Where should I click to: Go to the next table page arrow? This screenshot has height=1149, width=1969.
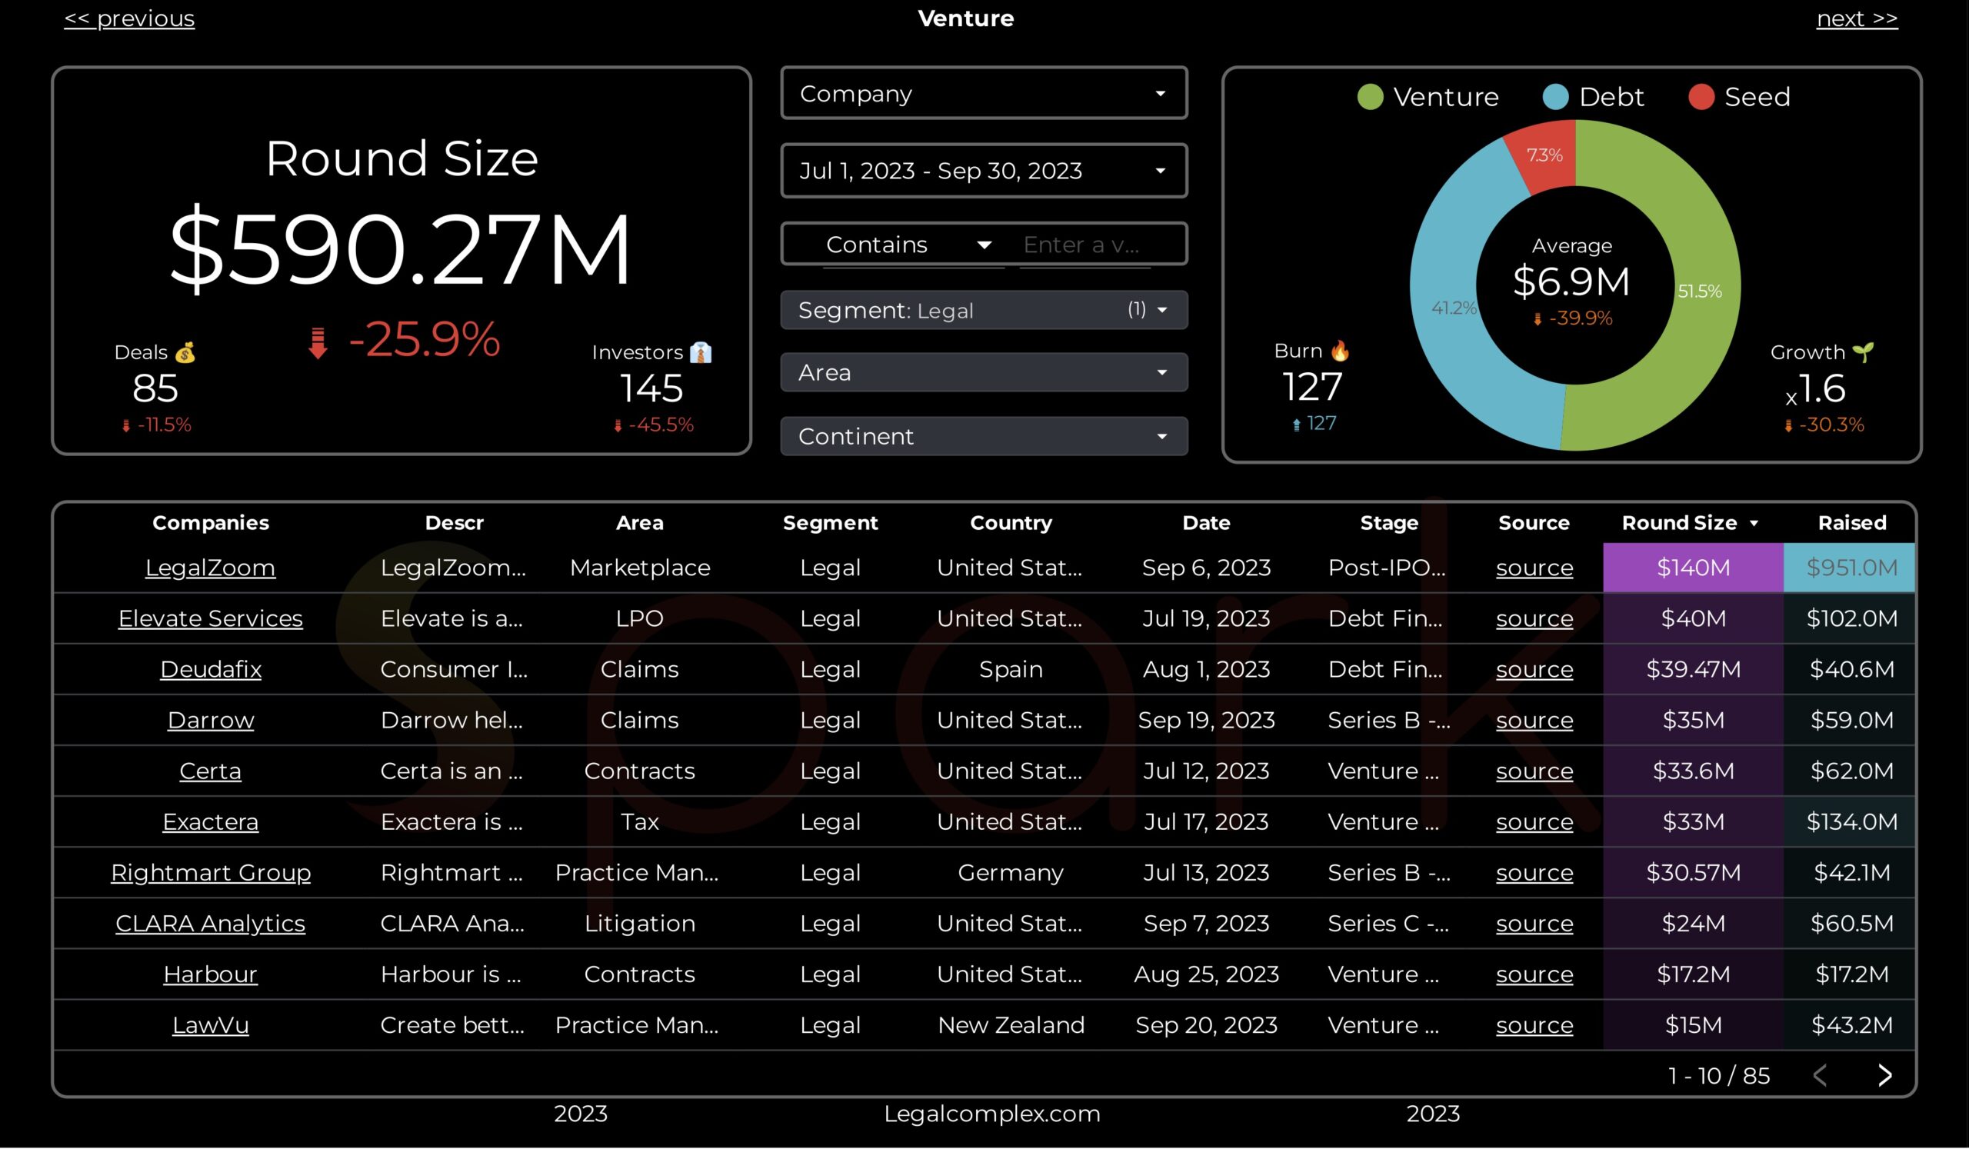(x=1884, y=1076)
